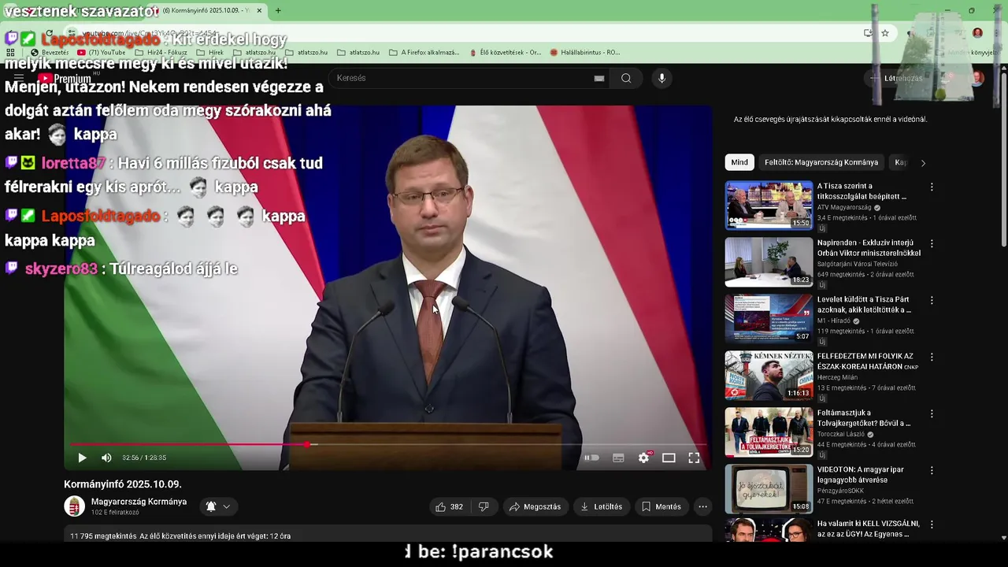1008x567 pixels.
Task: Open the Hírek bookmark folder
Action: (x=209, y=53)
